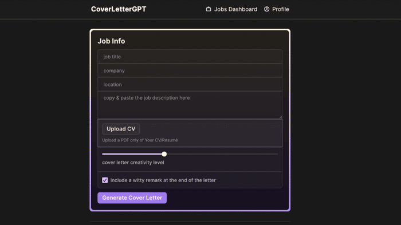Click the creativity level slider thumb
The height and width of the screenshot is (225, 401).
click(x=164, y=154)
